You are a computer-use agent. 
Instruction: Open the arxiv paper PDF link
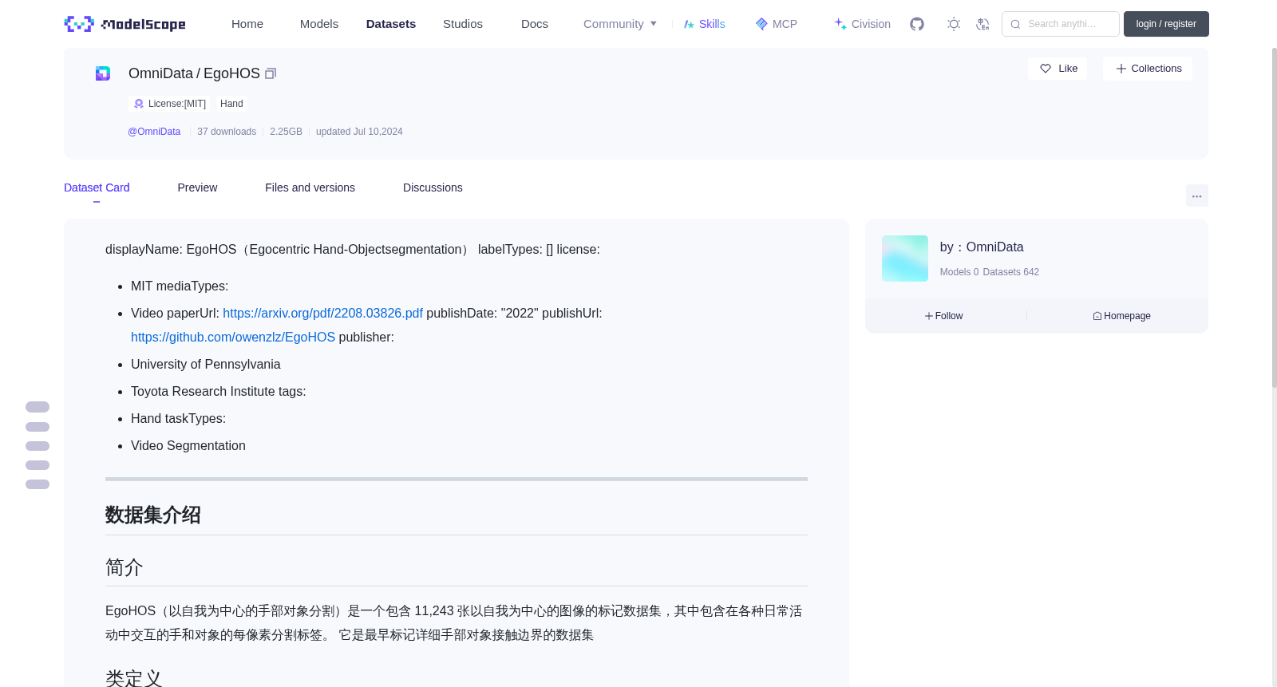pos(322,313)
